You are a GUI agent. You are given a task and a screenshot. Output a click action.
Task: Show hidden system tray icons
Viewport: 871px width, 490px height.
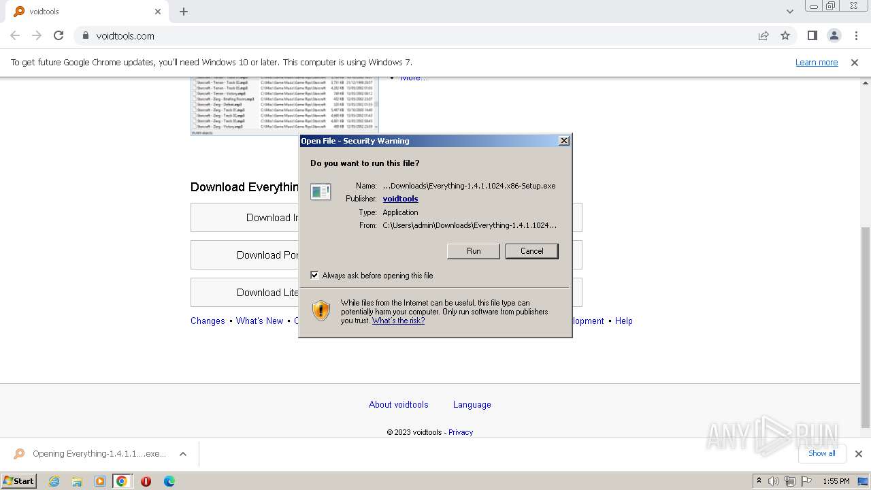(x=759, y=481)
